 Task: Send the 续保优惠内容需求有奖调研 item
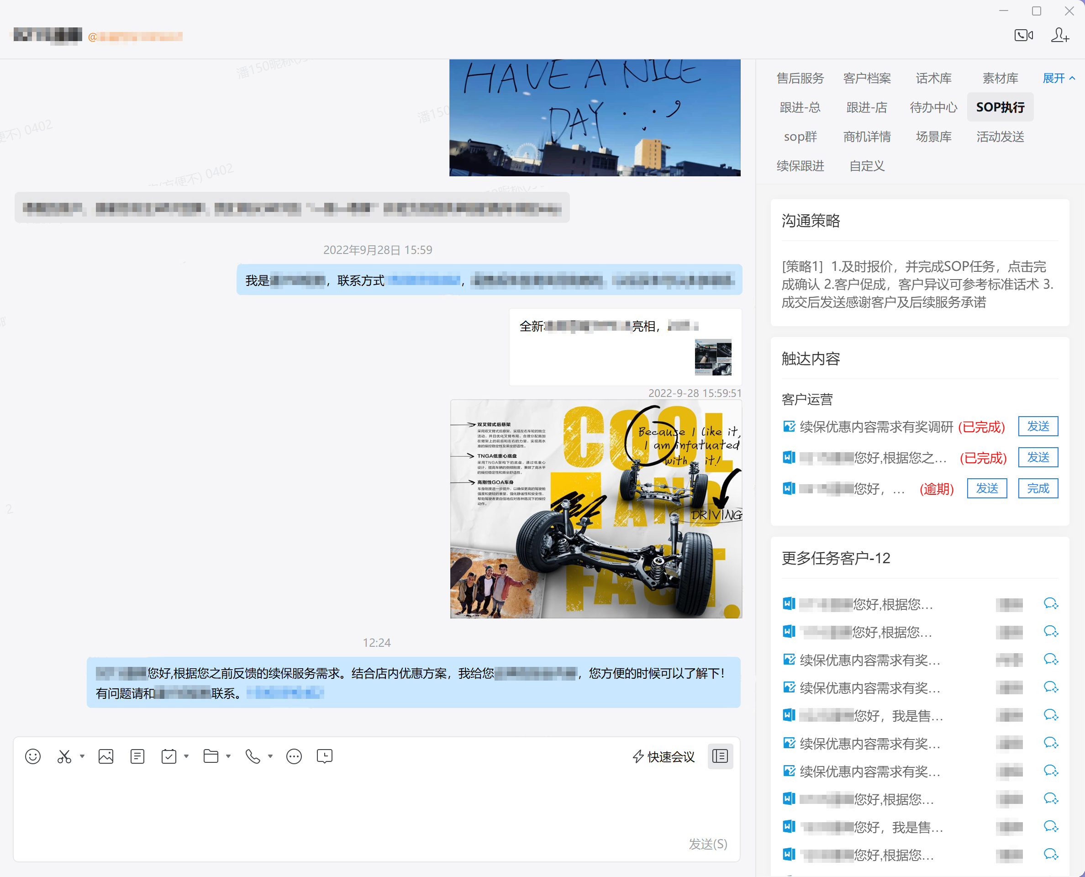(x=1038, y=426)
